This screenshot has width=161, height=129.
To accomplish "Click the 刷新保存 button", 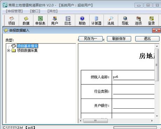I will 119,39.
